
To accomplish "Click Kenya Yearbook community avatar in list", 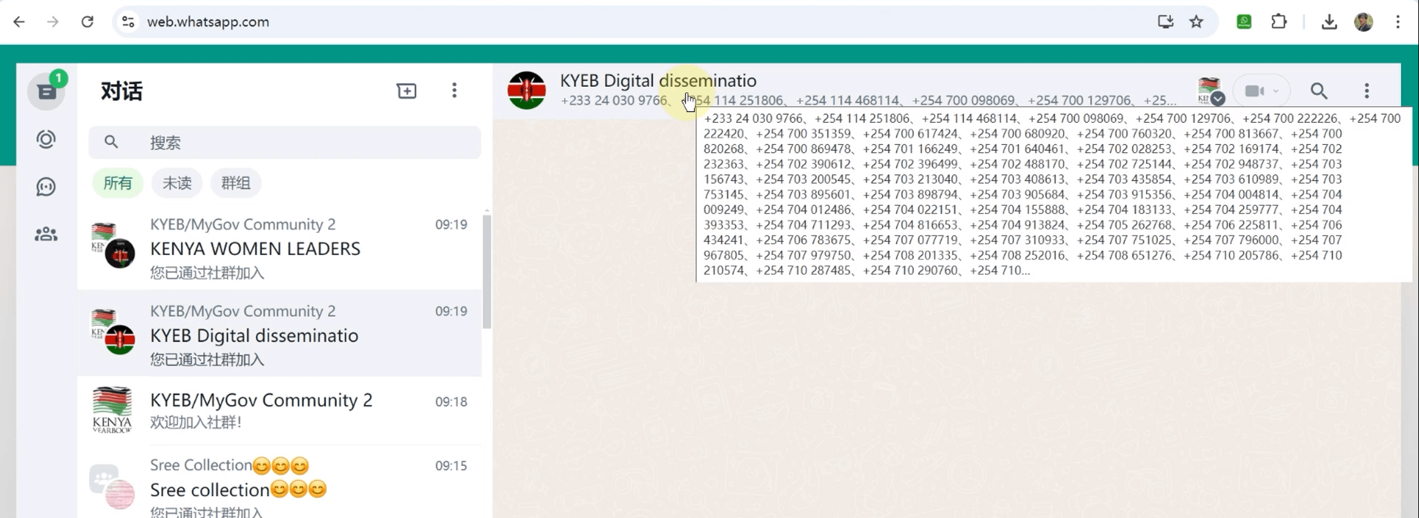I will 112,410.
